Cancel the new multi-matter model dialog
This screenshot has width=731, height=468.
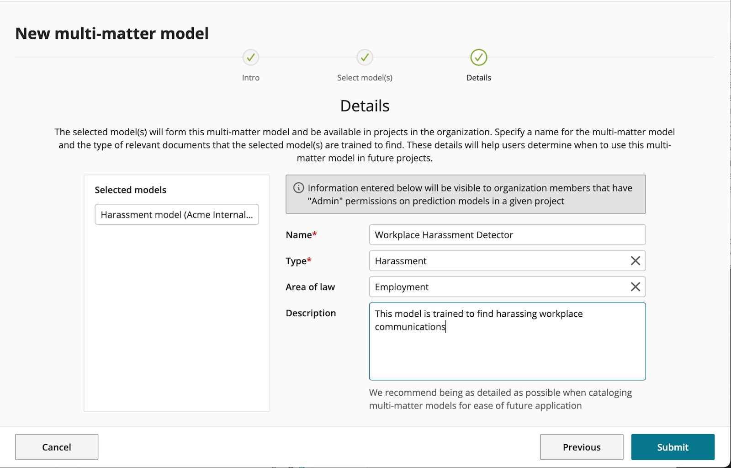click(57, 447)
